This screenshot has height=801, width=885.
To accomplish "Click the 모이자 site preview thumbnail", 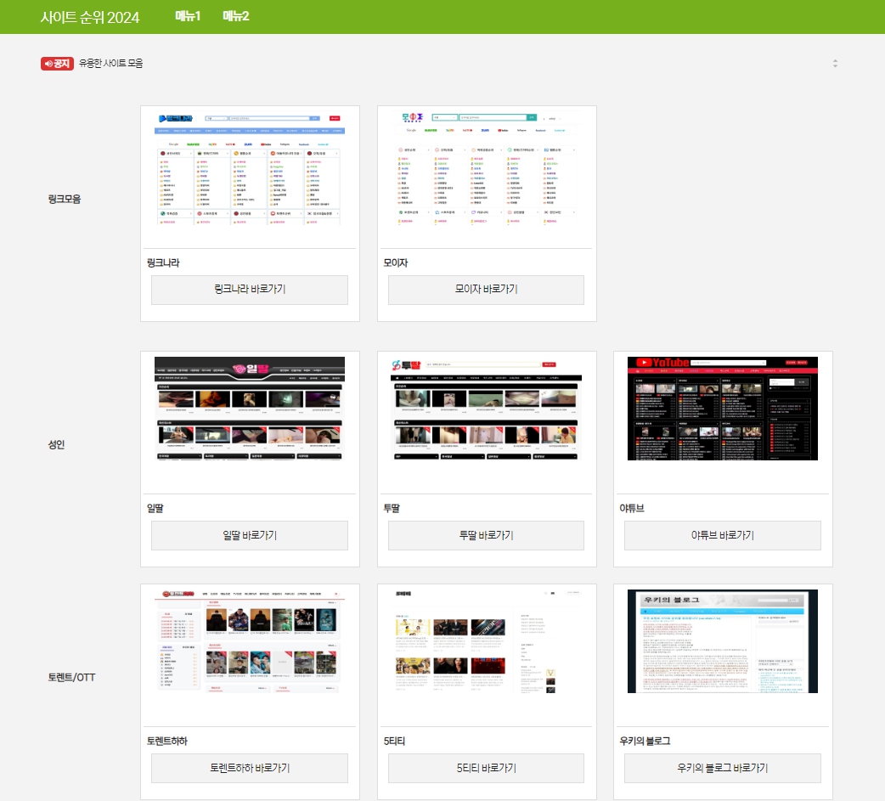I will [x=486, y=172].
